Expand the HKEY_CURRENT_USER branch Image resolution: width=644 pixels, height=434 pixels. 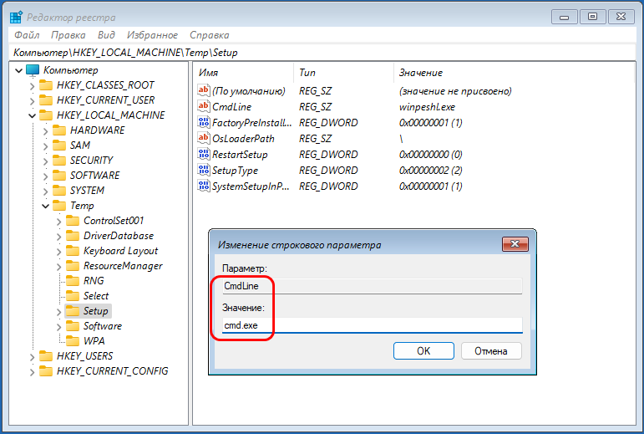click(x=32, y=101)
